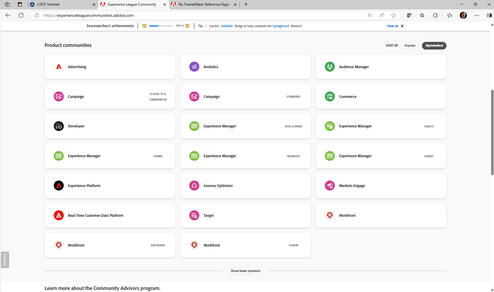Click Workfront Job Board lion icon
This screenshot has height=292, width=494.
(x=59, y=245)
